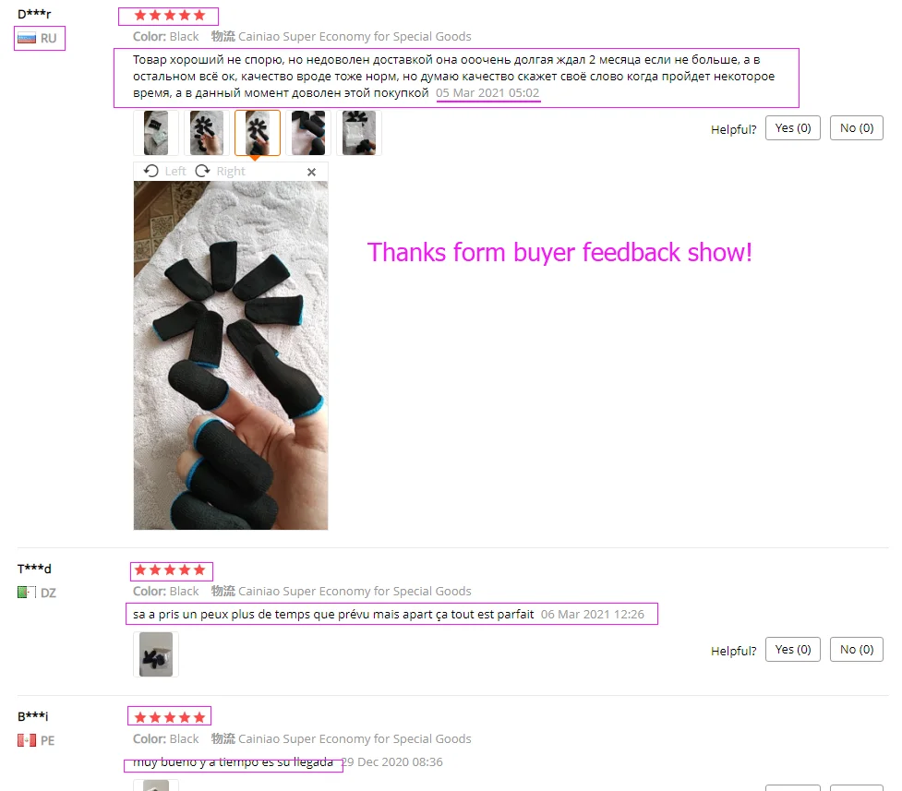Image resolution: width=902 pixels, height=791 pixels.
Task: Mark D***r's review not helpful with No
Action: coord(857,128)
